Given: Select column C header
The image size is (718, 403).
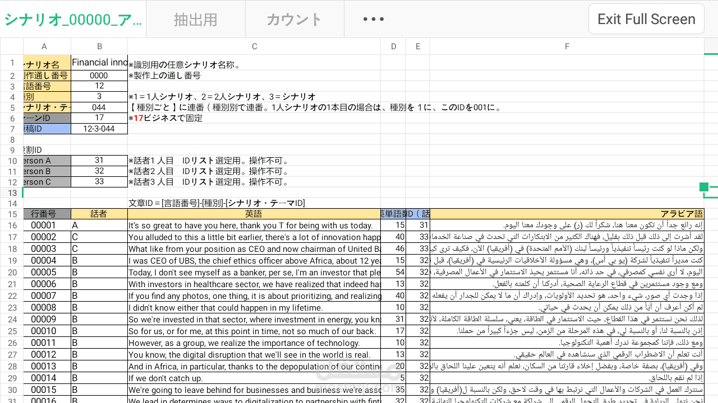Looking at the screenshot, I should tap(254, 46).
